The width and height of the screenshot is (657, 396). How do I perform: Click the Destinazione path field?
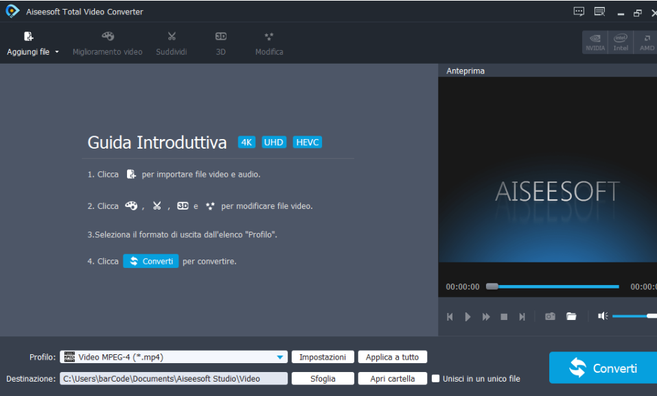coord(174,378)
